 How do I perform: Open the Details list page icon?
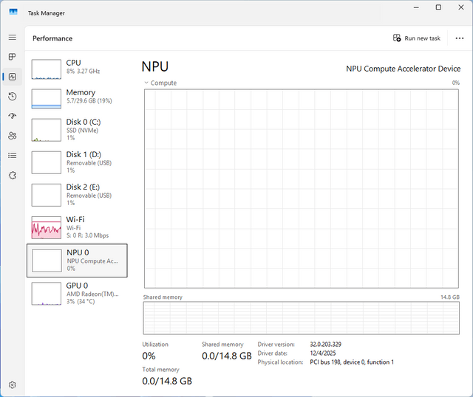[13, 156]
